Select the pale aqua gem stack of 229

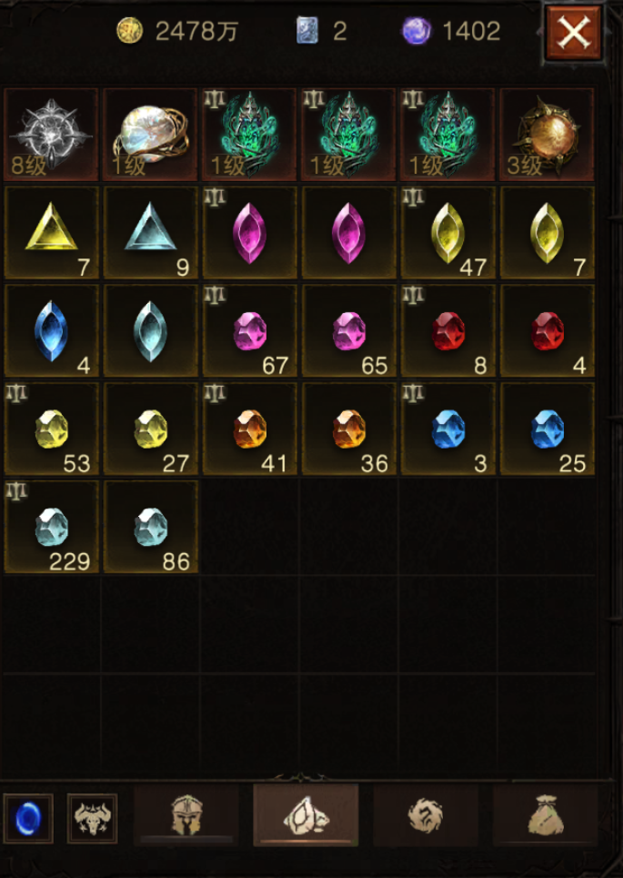click(x=51, y=527)
